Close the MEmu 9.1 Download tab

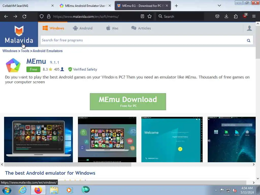(x=167, y=6)
